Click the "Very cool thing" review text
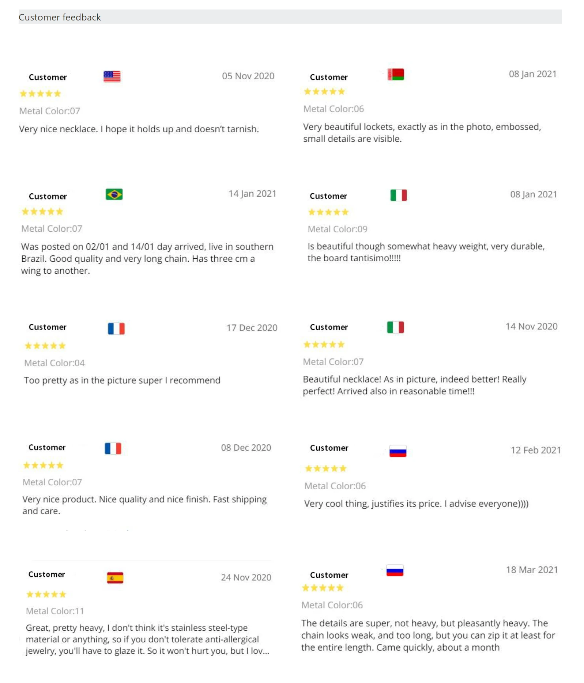Image resolution: width=584 pixels, height=683 pixels. (x=416, y=504)
